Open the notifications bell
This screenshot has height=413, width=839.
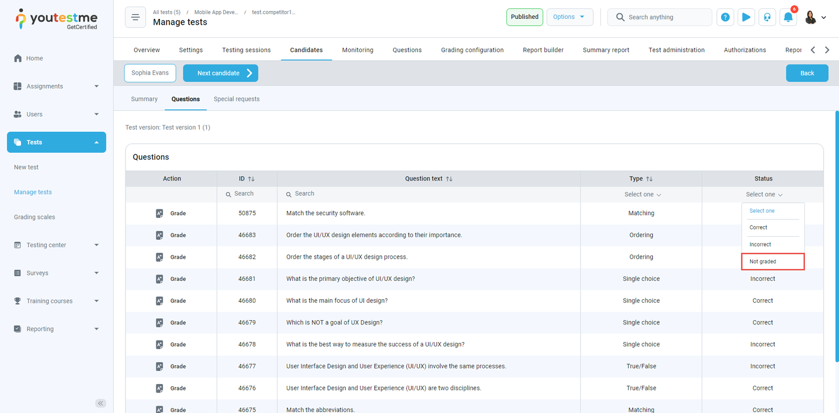coord(788,17)
